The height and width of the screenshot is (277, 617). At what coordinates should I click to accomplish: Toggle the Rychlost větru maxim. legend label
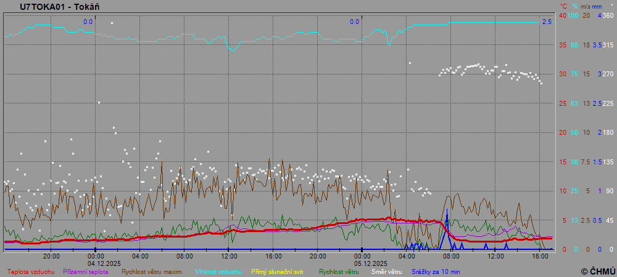coord(152,271)
